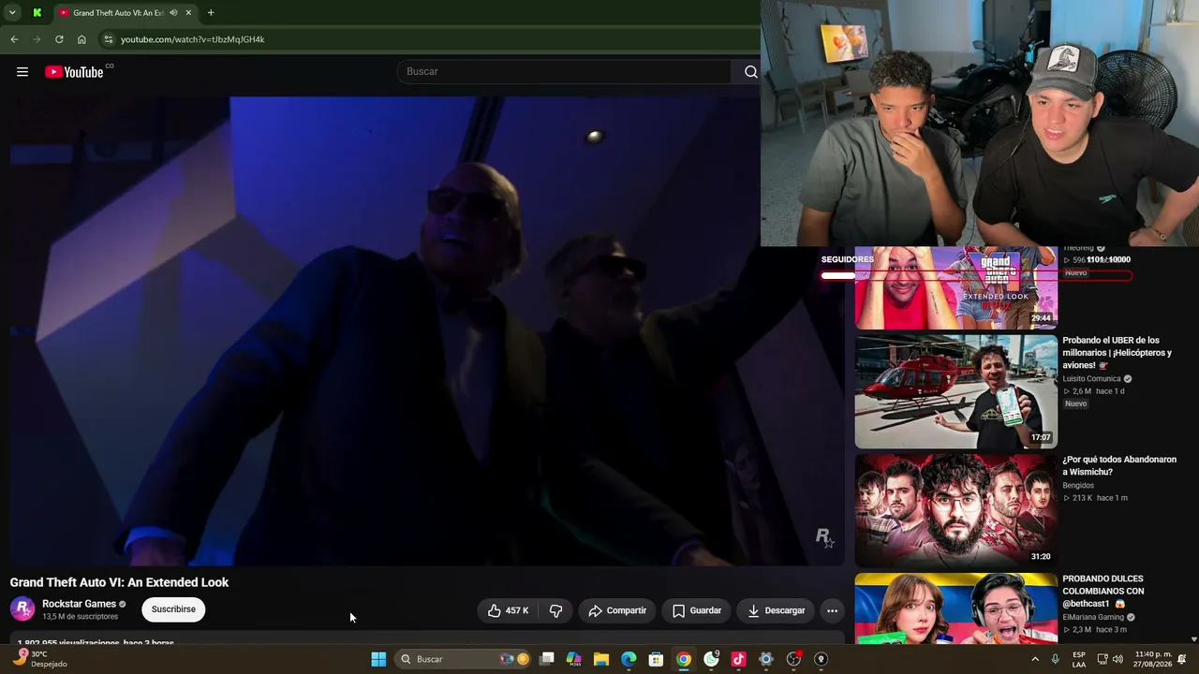
Task: Open File Explorer from the taskbar
Action: click(601, 659)
